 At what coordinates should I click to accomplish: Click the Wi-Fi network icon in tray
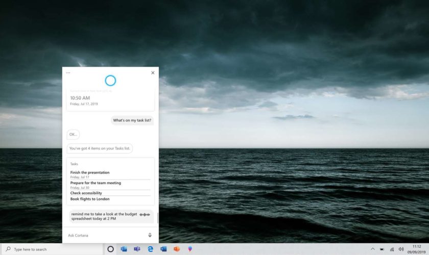[392, 249]
